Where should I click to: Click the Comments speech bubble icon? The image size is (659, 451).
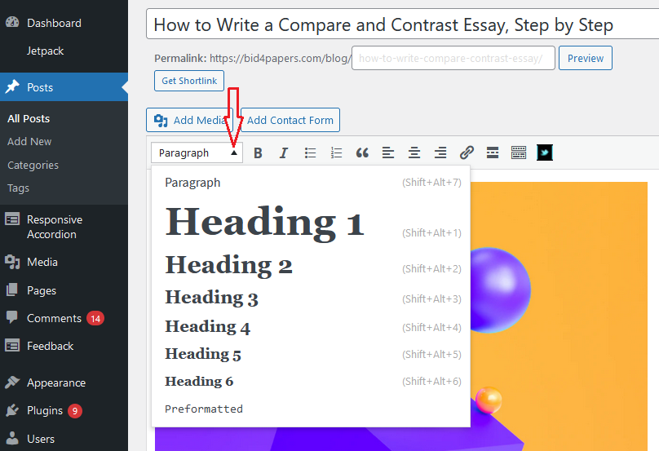coord(12,317)
